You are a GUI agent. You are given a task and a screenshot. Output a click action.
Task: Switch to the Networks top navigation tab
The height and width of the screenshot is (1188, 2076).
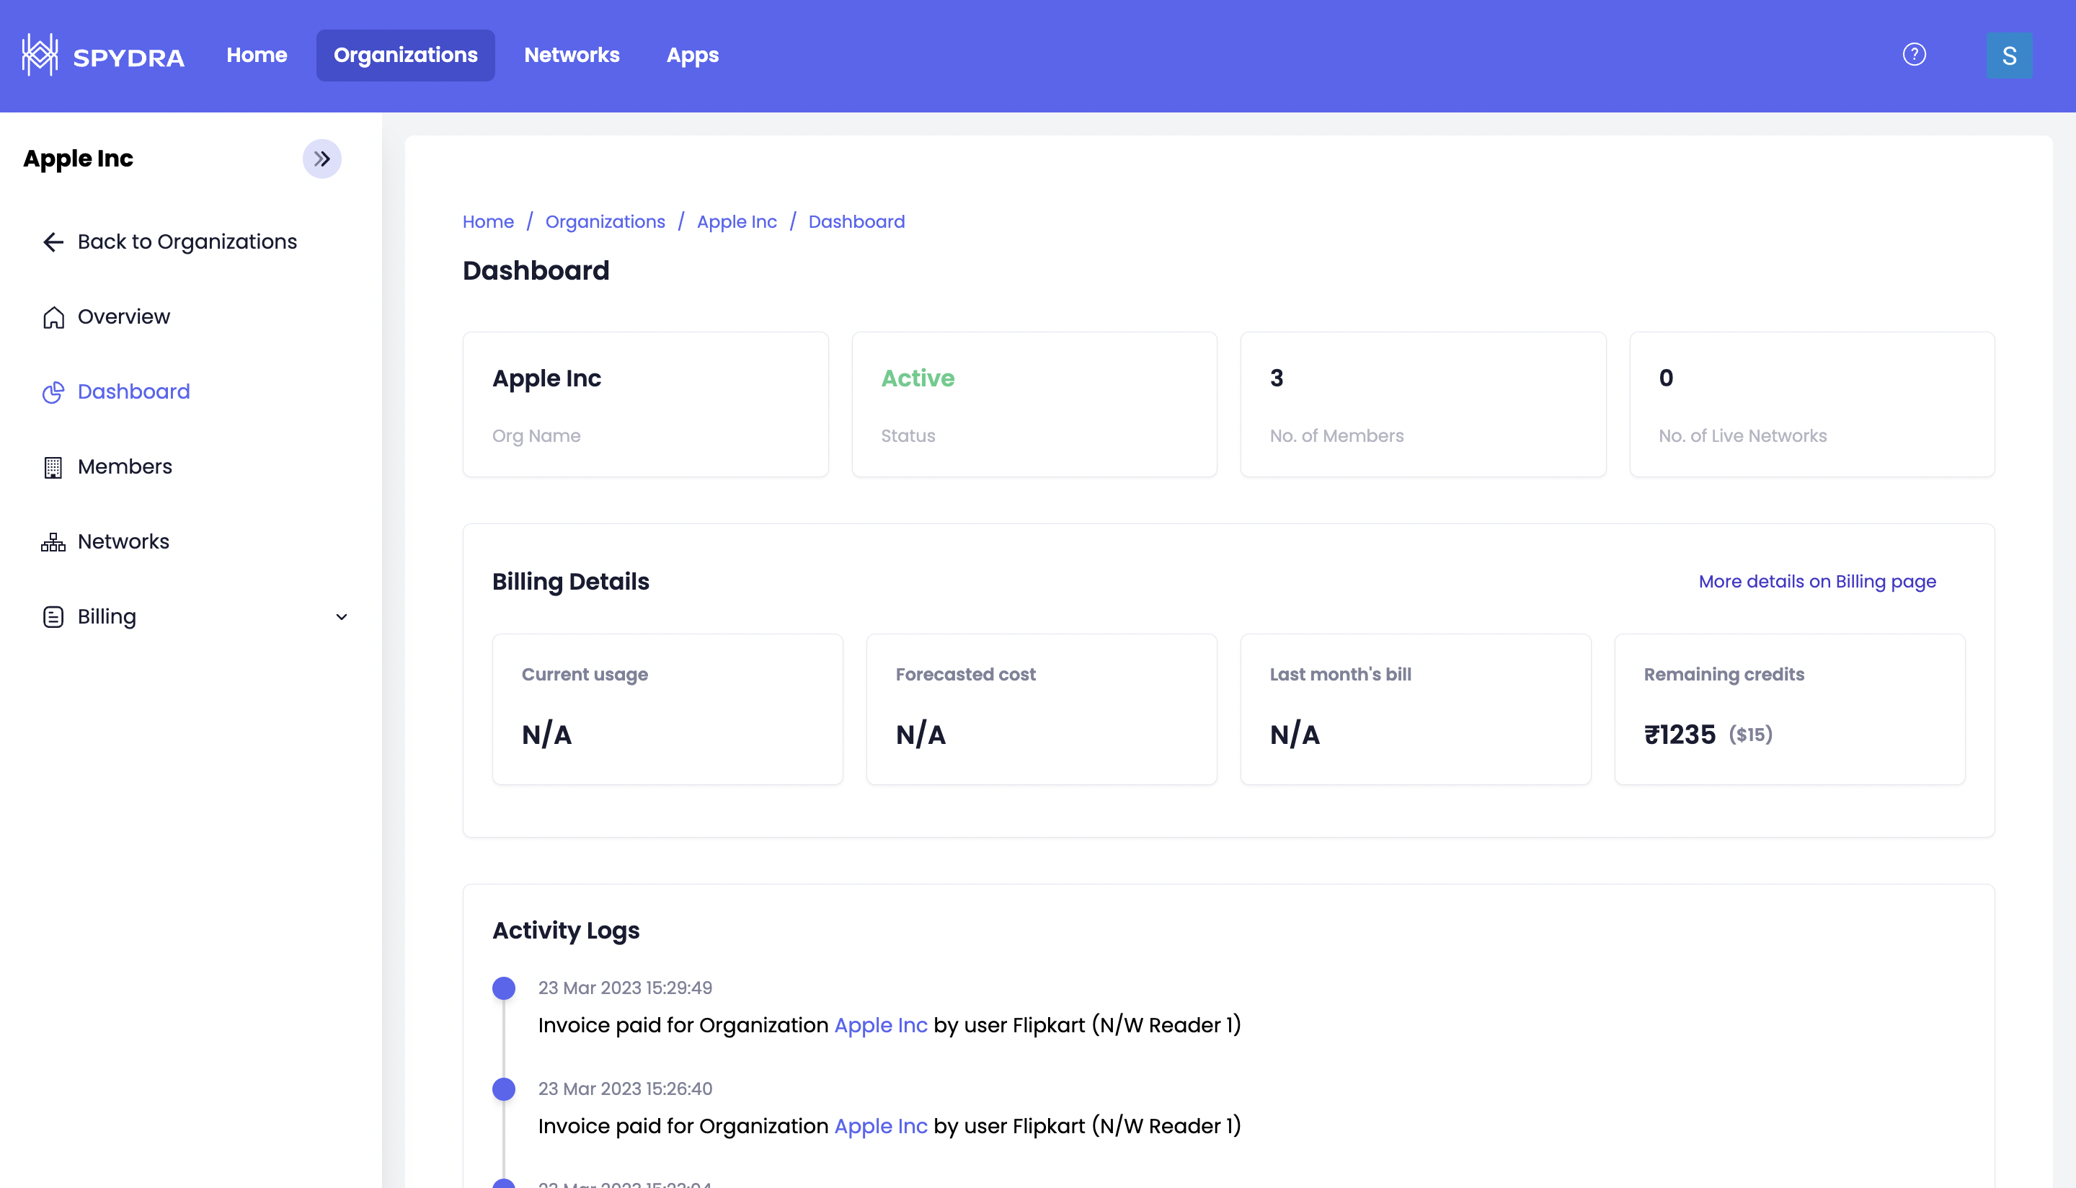click(x=571, y=55)
